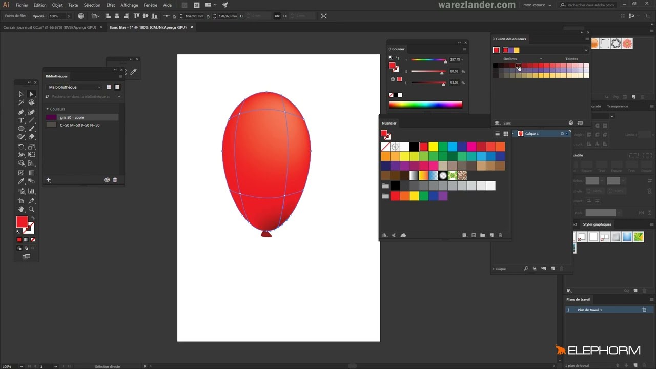Open the Effet menu

coord(111,5)
